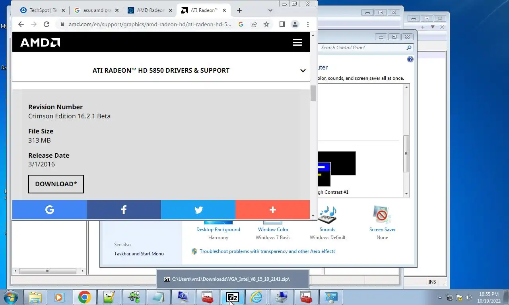The height and width of the screenshot is (305, 509).
Task: Open Chrome three-dot menu
Action: 308,24
